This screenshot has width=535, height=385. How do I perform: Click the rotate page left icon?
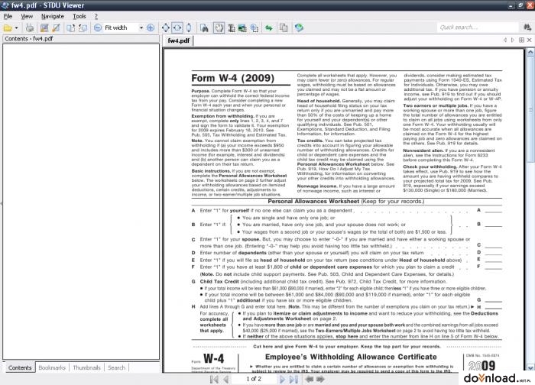tap(70, 28)
